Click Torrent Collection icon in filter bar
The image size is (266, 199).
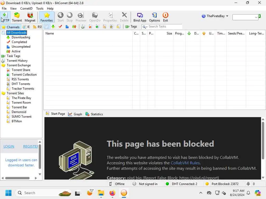(x=97, y=27)
